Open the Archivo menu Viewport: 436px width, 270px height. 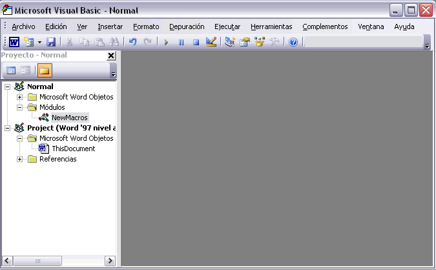(24, 26)
